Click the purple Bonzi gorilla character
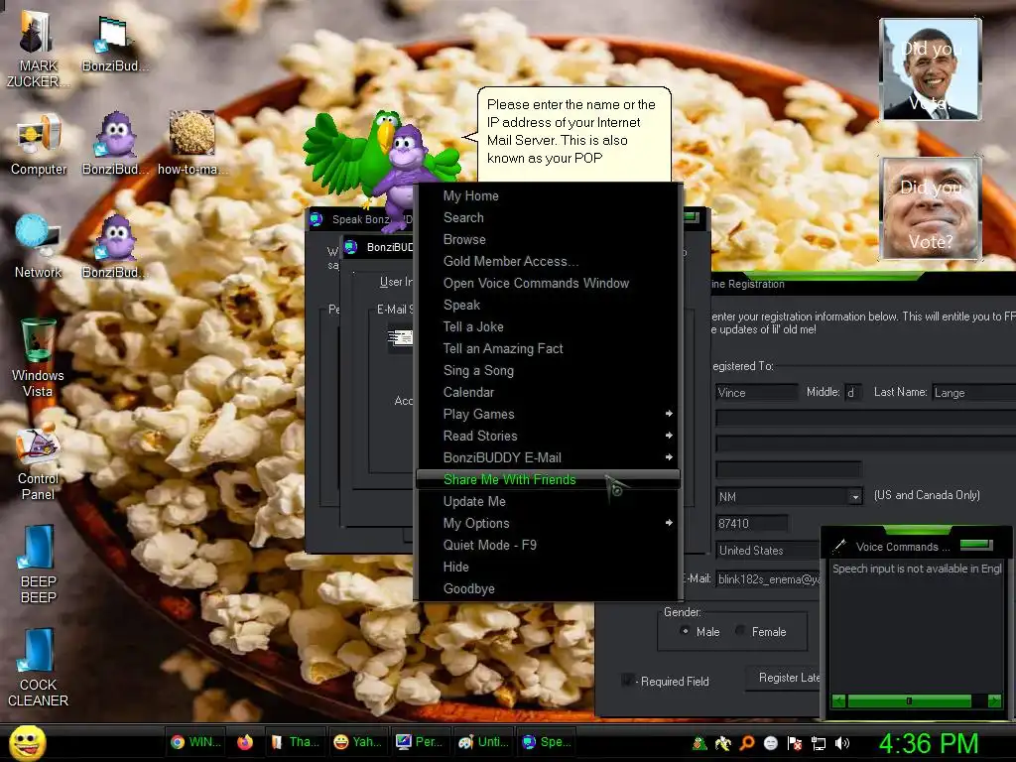 point(405,172)
